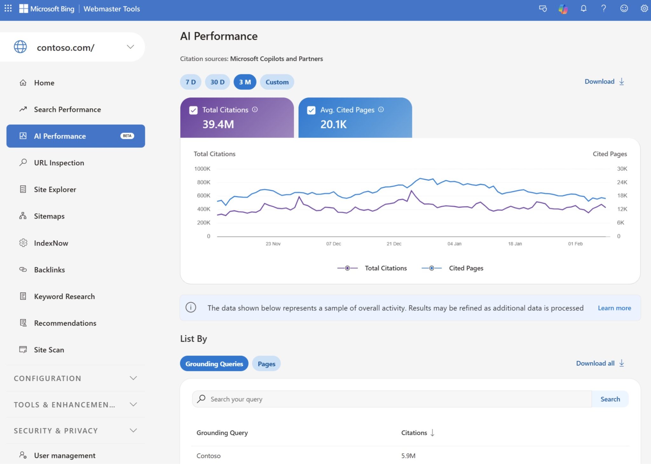This screenshot has height=464, width=651.
Task: Open notifications bell icon
Action: pyautogui.click(x=583, y=9)
